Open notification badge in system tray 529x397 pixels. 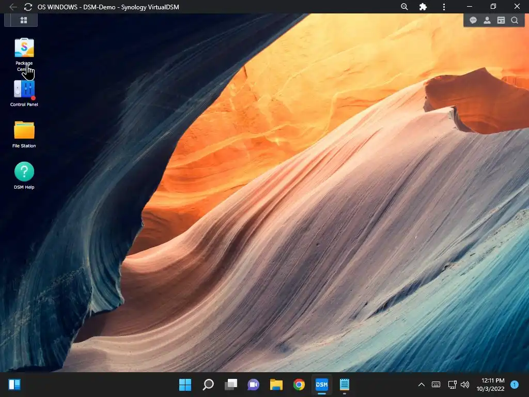[514, 385]
